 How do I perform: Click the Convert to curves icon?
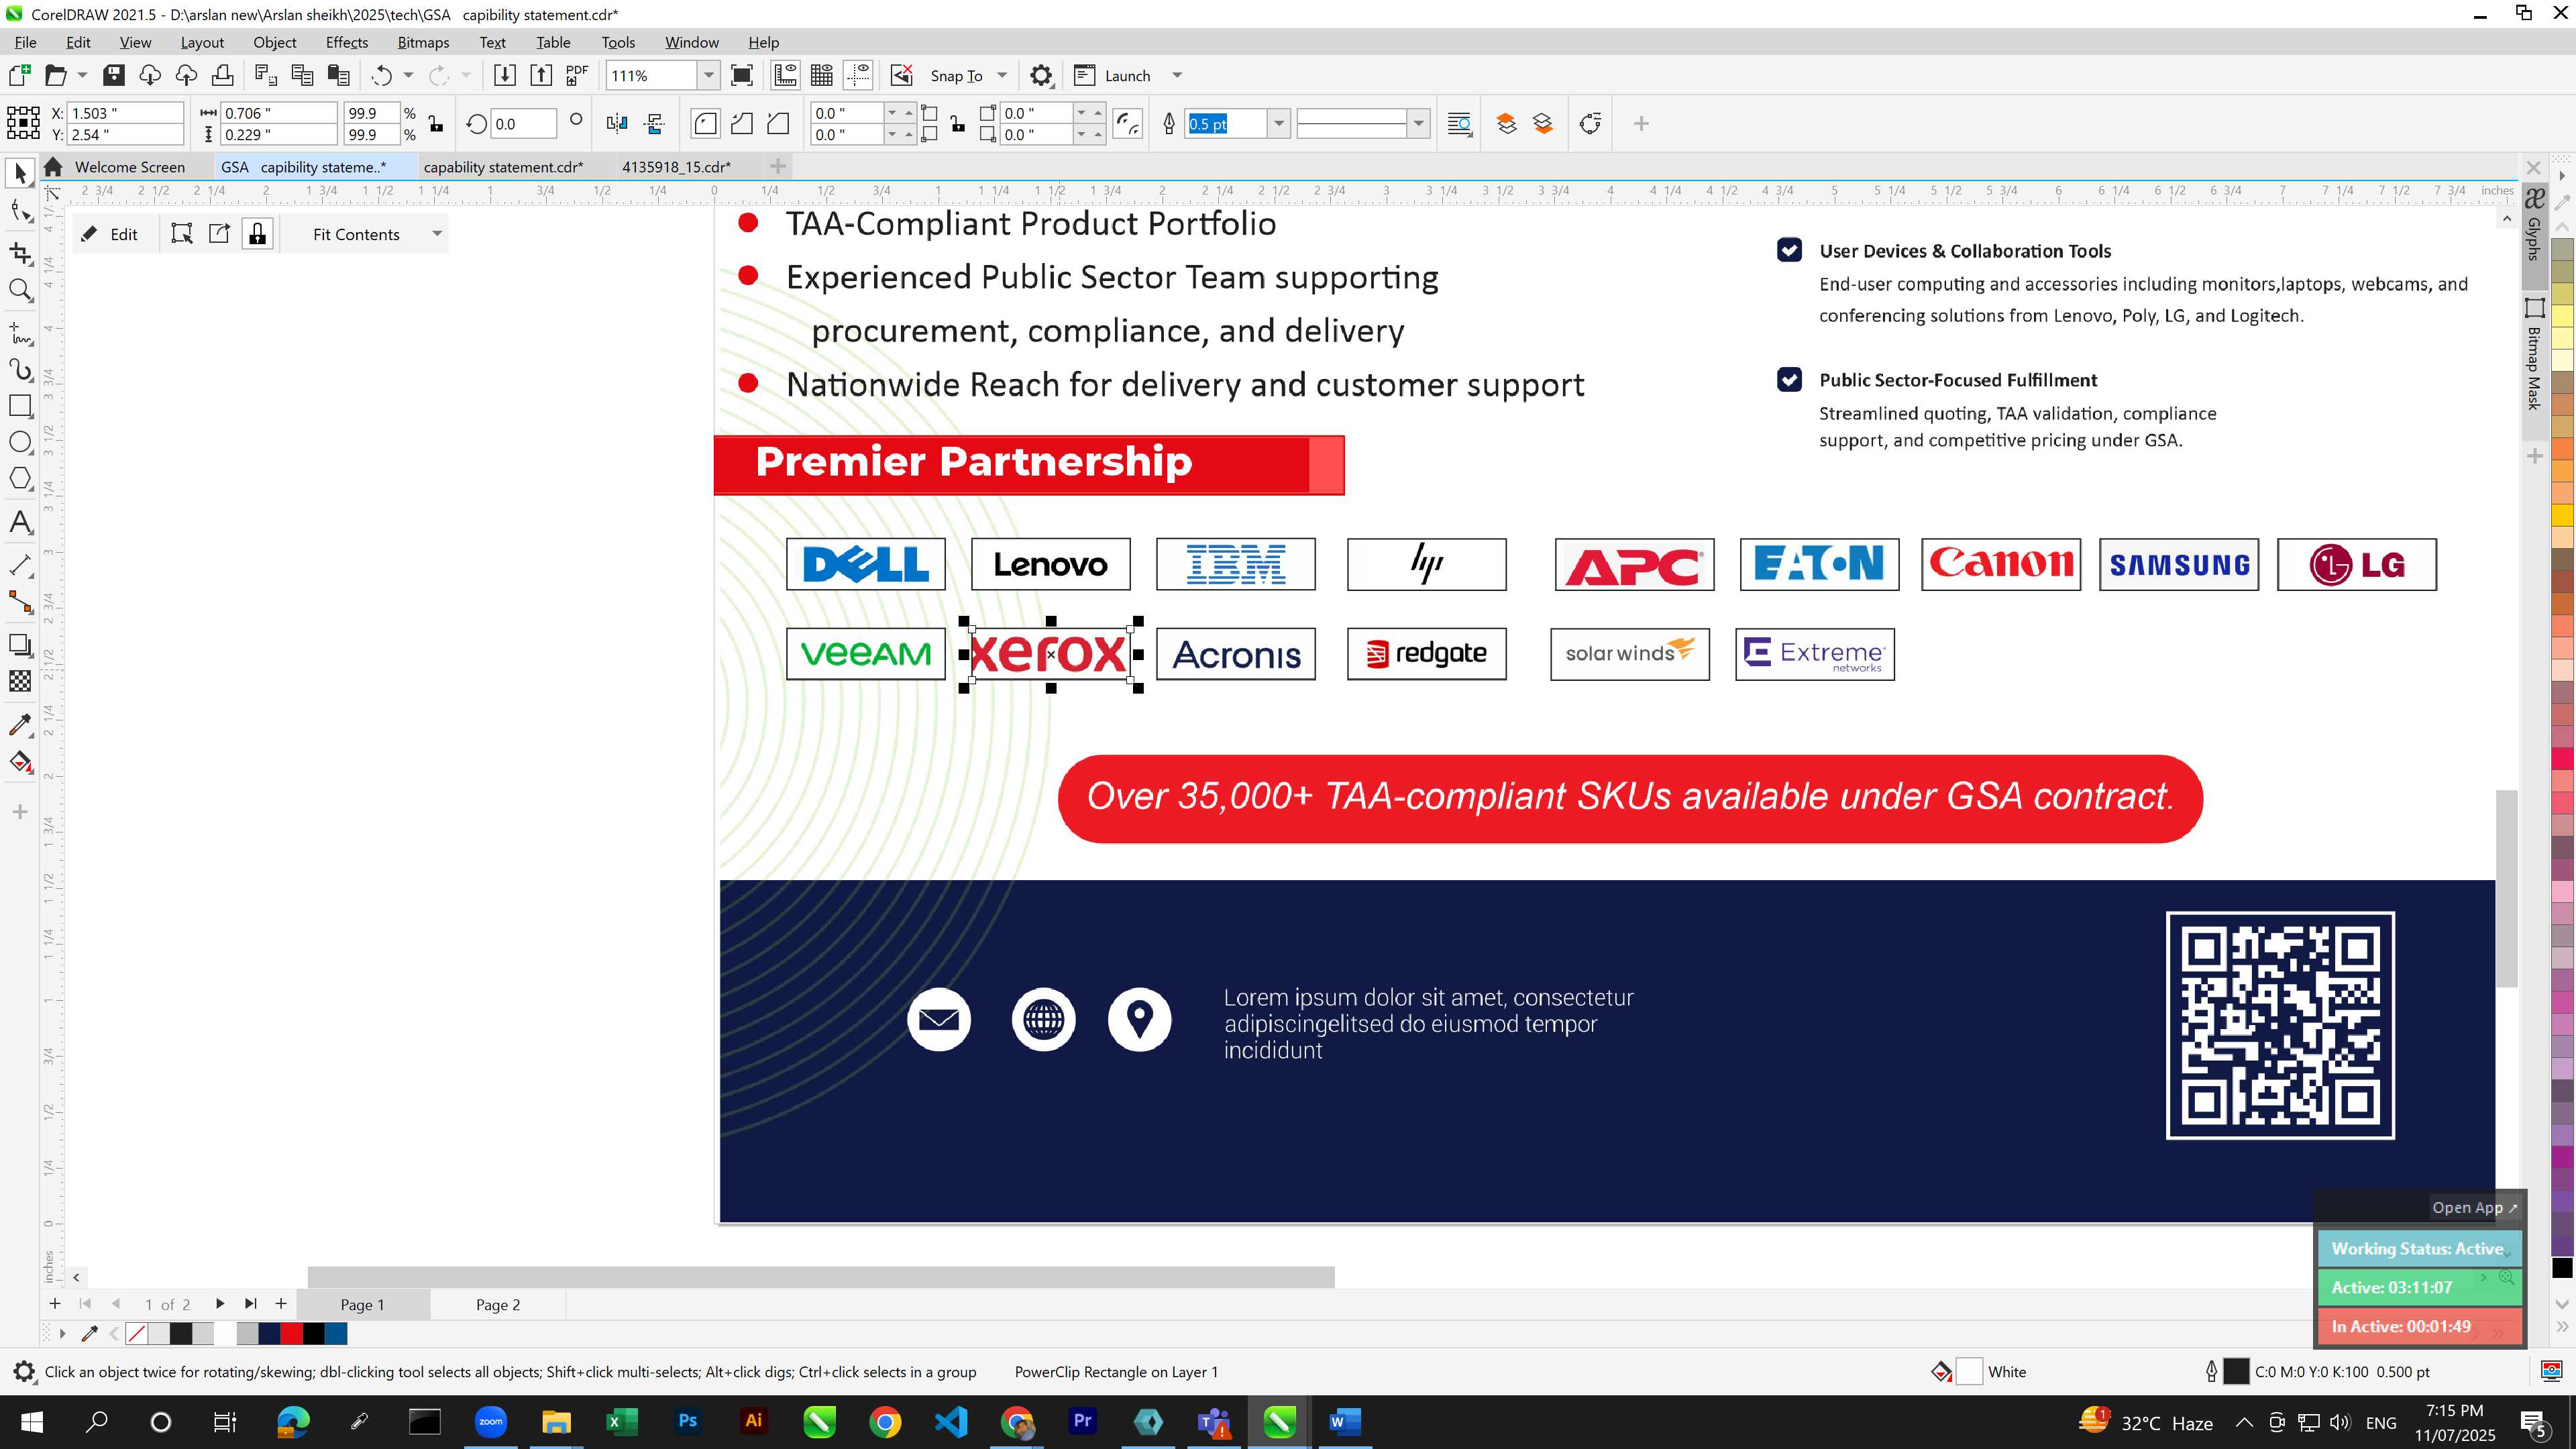(1590, 124)
